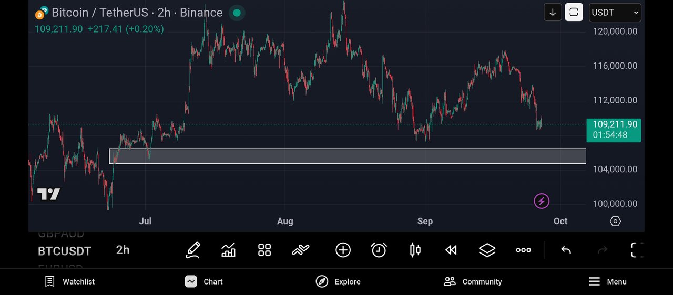Undo the last chart action
Screen dimensions: 673x295
pyautogui.click(x=566, y=250)
